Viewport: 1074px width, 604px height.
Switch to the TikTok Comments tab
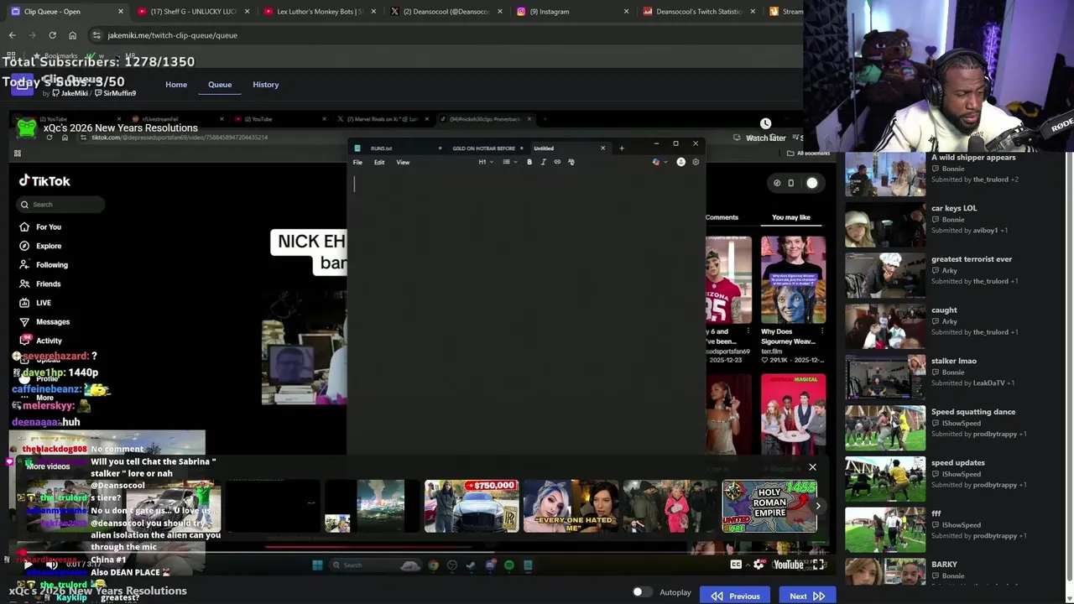[x=722, y=217]
